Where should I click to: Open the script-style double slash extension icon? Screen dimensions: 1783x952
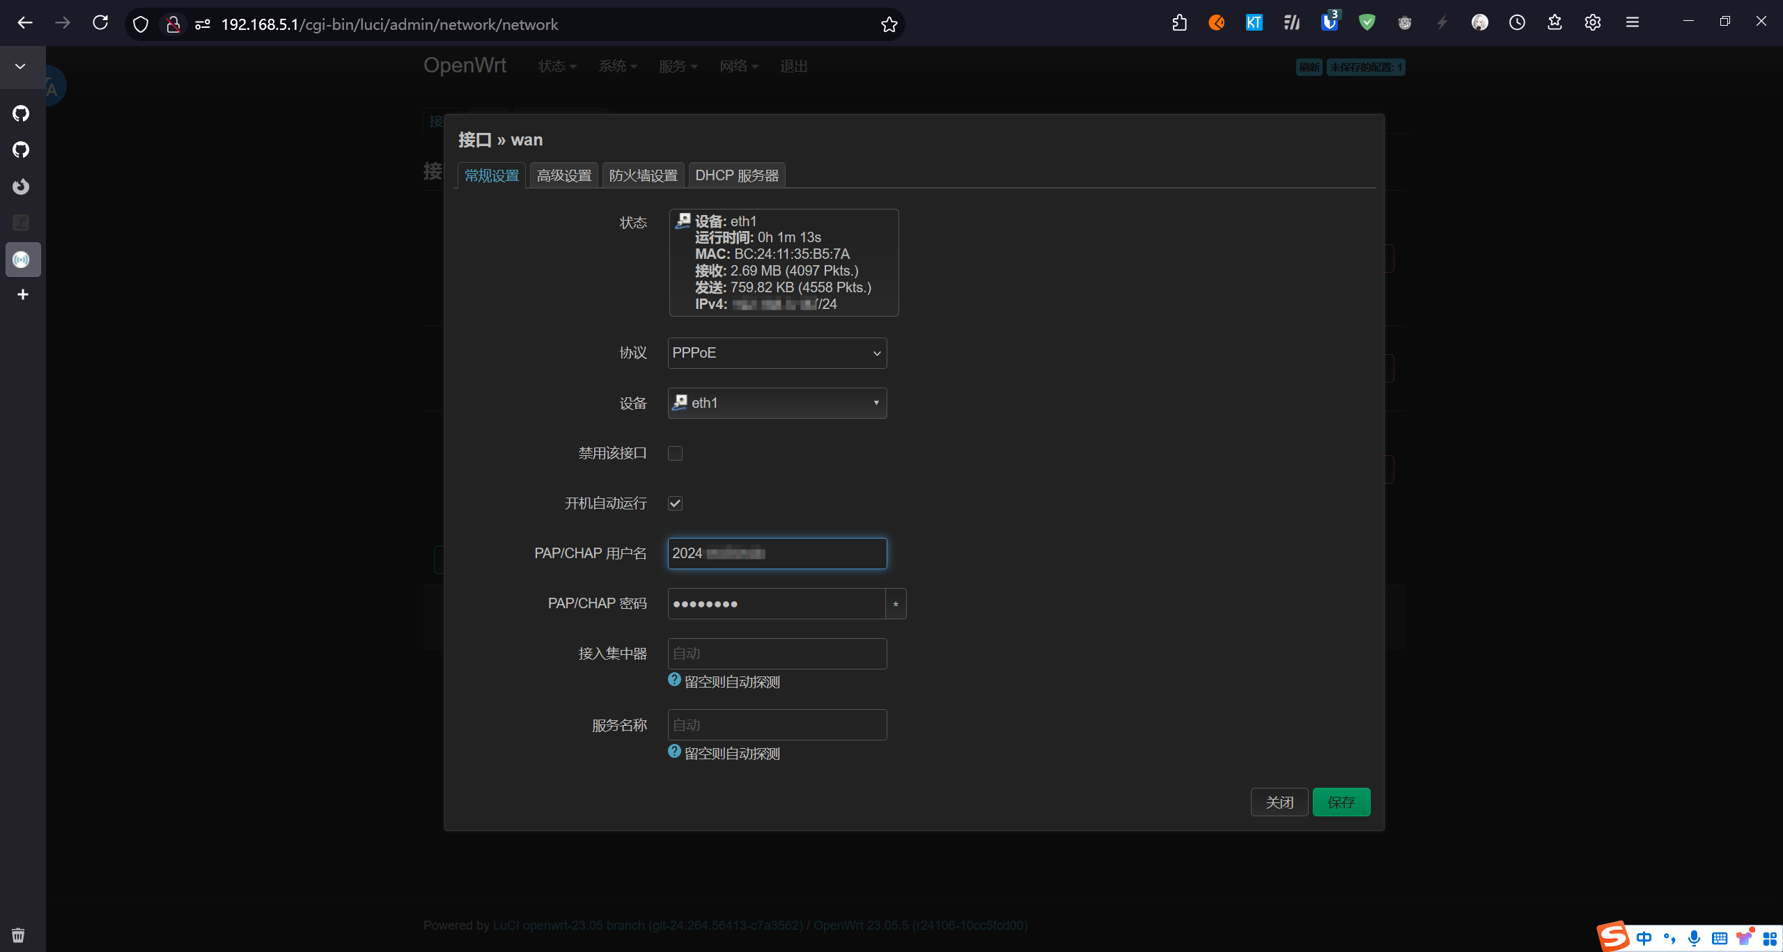pyautogui.click(x=1292, y=23)
